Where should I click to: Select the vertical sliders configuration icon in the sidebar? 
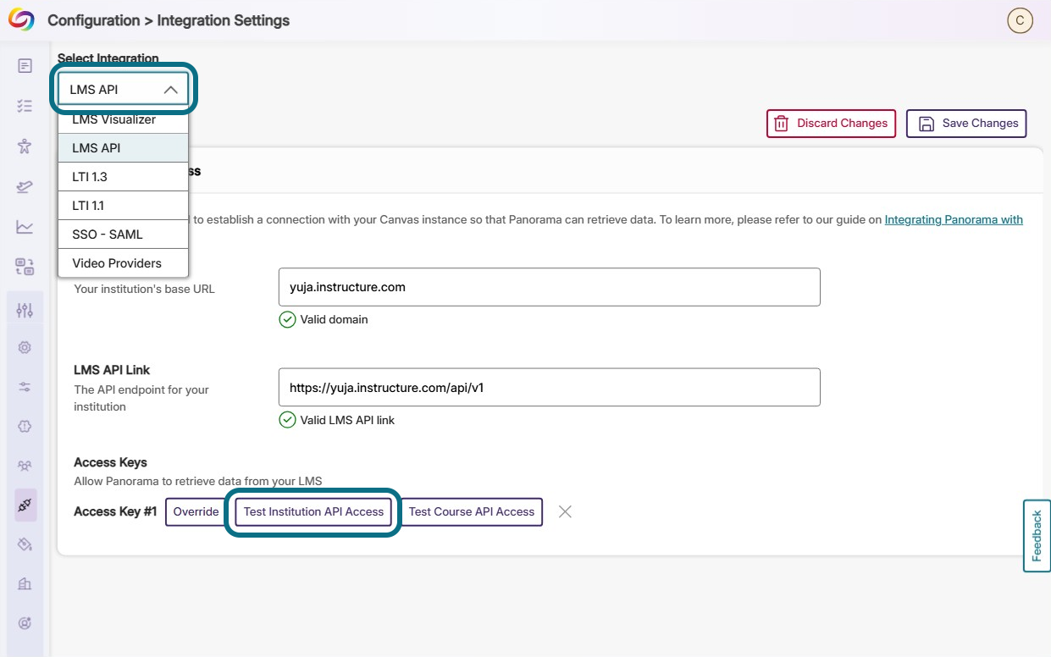(x=25, y=310)
